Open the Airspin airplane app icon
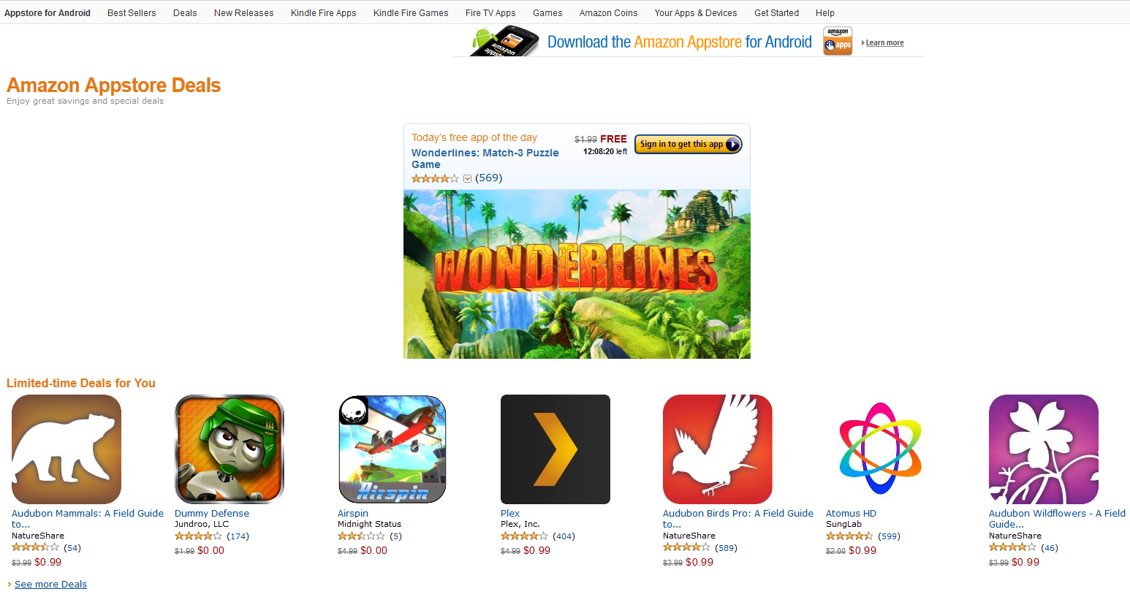The image size is (1130, 597). pyautogui.click(x=393, y=449)
